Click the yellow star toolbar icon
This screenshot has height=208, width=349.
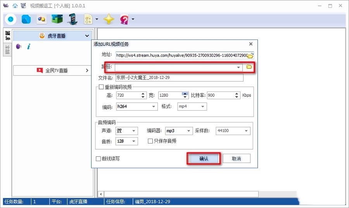click(109, 19)
